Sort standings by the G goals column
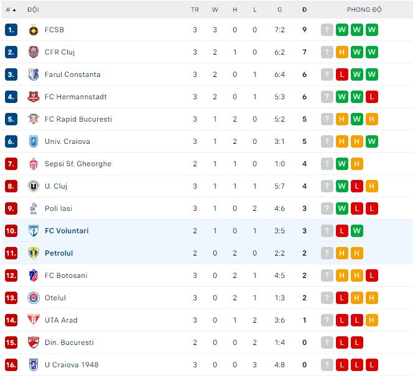Viewport: 413px width, 376px height. point(280,10)
